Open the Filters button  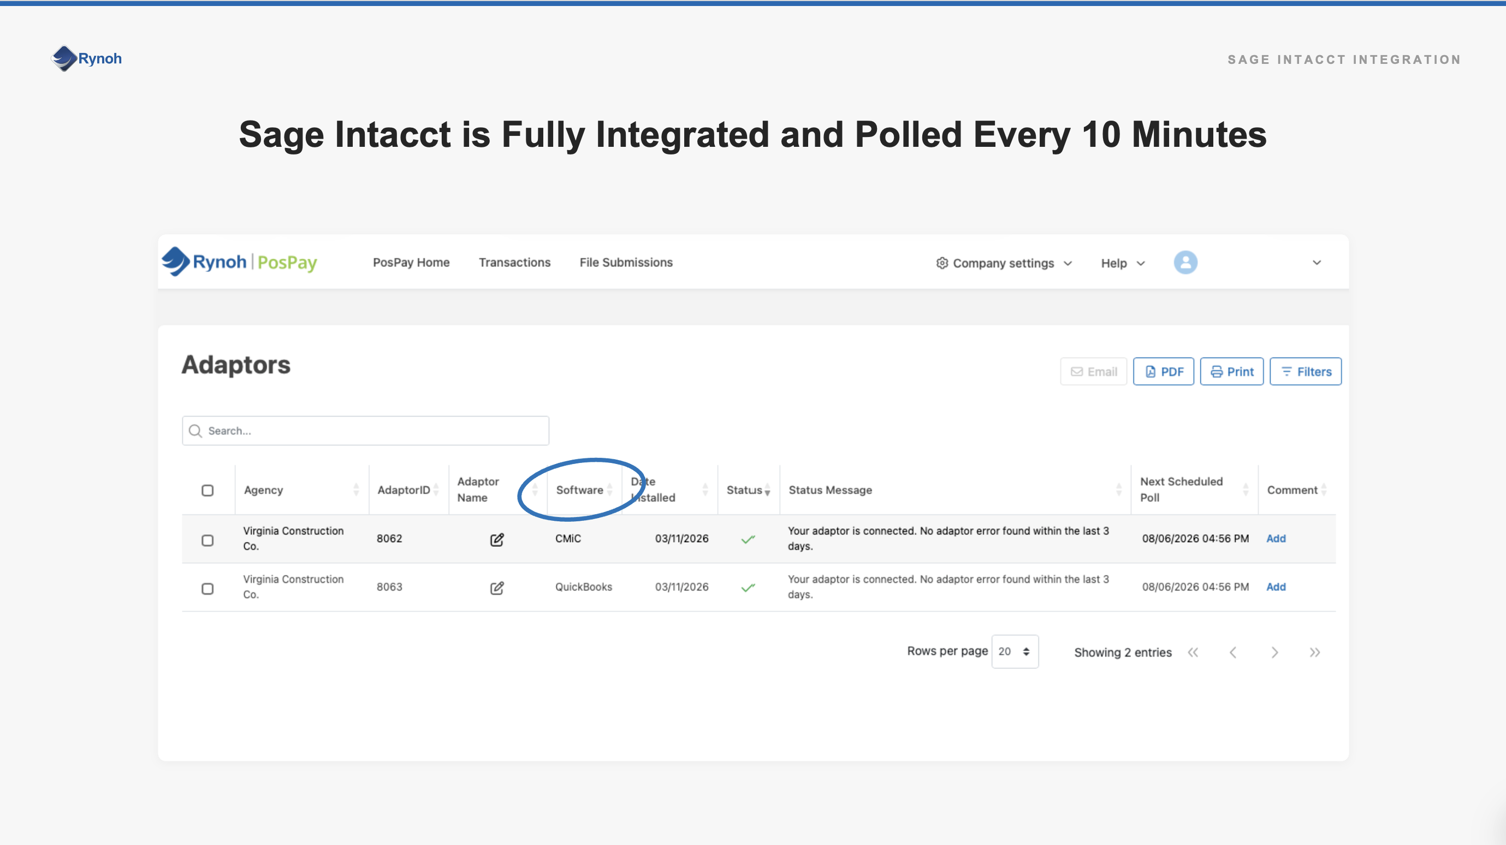[1306, 372]
